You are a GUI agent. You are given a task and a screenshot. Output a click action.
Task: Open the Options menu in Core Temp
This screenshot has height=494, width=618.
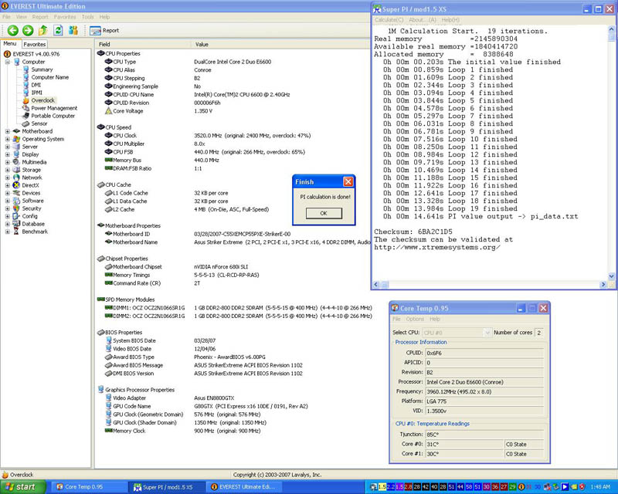(415, 319)
